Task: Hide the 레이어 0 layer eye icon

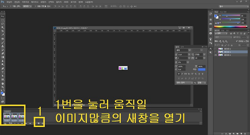Action: (216, 55)
